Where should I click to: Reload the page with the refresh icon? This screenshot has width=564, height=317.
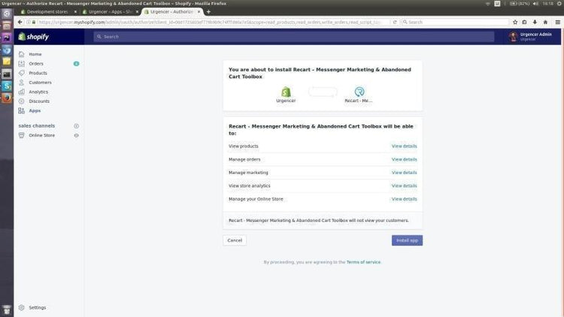coord(395,23)
